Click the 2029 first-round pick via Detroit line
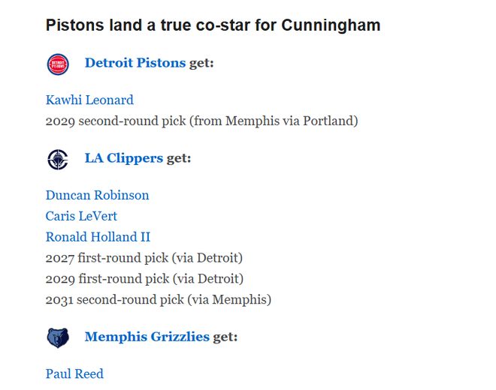The image size is (496, 390). [144, 279]
